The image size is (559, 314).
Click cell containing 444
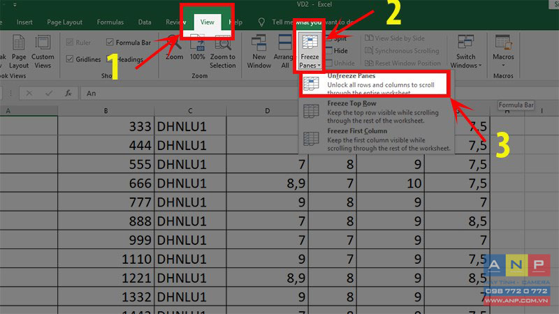pyautogui.click(x=106, y=145)
